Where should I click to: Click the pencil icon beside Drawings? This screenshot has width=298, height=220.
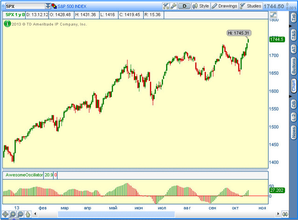point(215,6)
